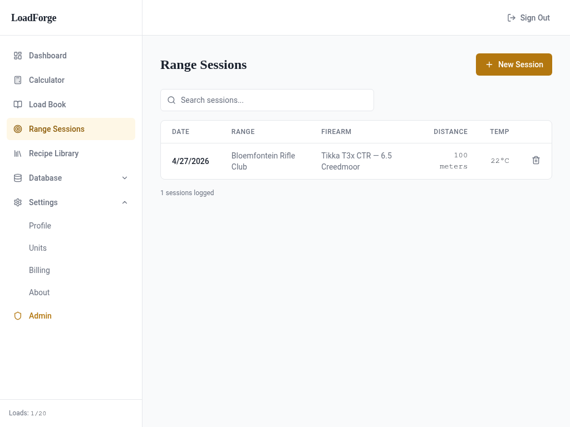
Task: Click the Dashboard grid icon
Action: click(x=18, y=56)
